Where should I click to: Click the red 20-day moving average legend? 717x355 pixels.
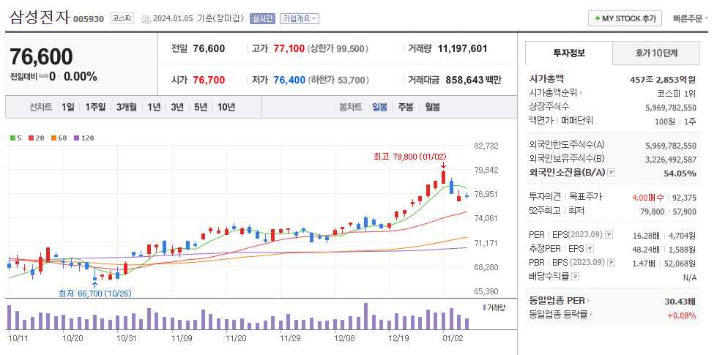[x=36, y=138]
